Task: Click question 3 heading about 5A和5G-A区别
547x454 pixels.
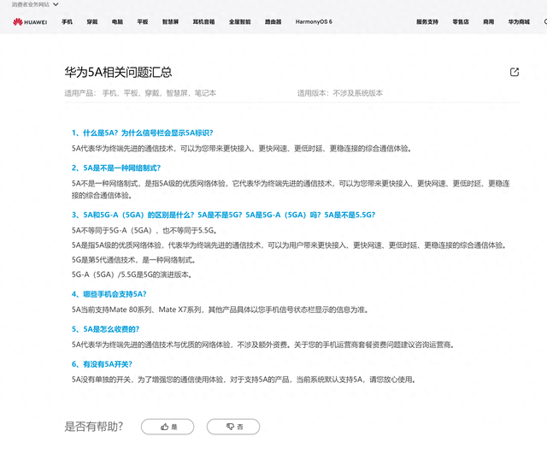Action: pyautogui.click(x=224, y=215)
